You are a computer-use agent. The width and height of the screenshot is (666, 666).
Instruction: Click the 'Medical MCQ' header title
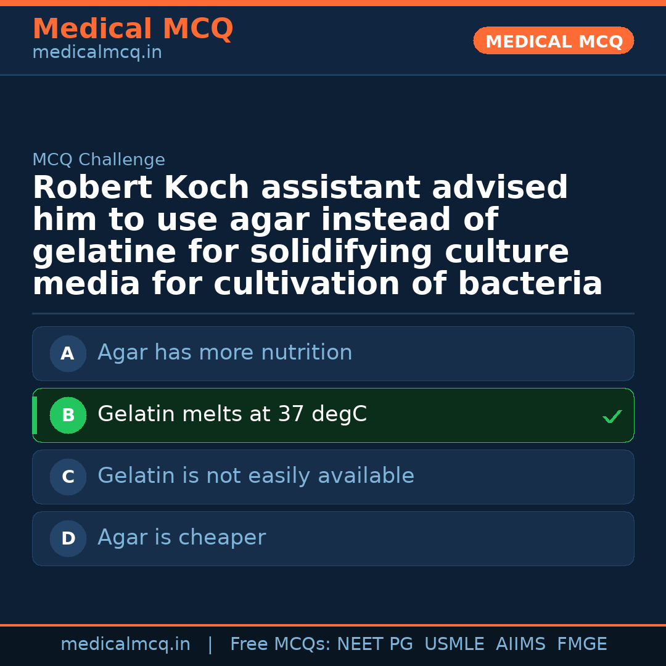pyautogui.click(x=133, y=29)
